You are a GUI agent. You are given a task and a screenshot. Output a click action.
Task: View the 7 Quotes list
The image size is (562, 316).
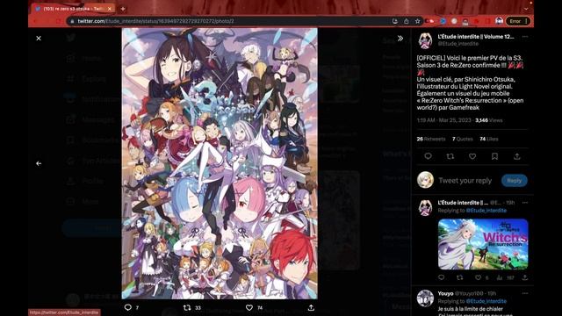[463, 139]
